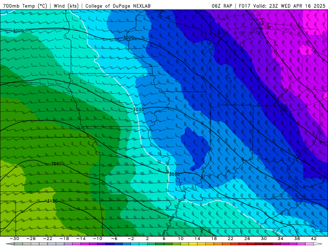Click the positive 26 value on the color scale

click(247, 239)
